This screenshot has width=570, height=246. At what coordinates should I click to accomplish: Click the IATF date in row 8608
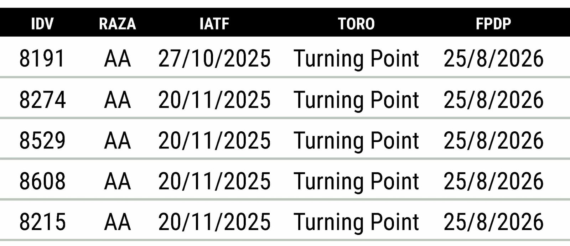click(x=214, y=181)
